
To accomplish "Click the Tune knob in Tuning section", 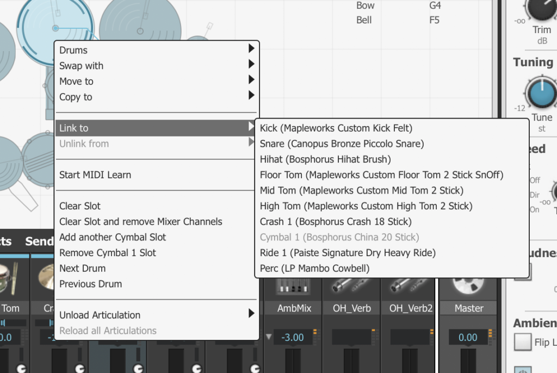I will [541, 94].
